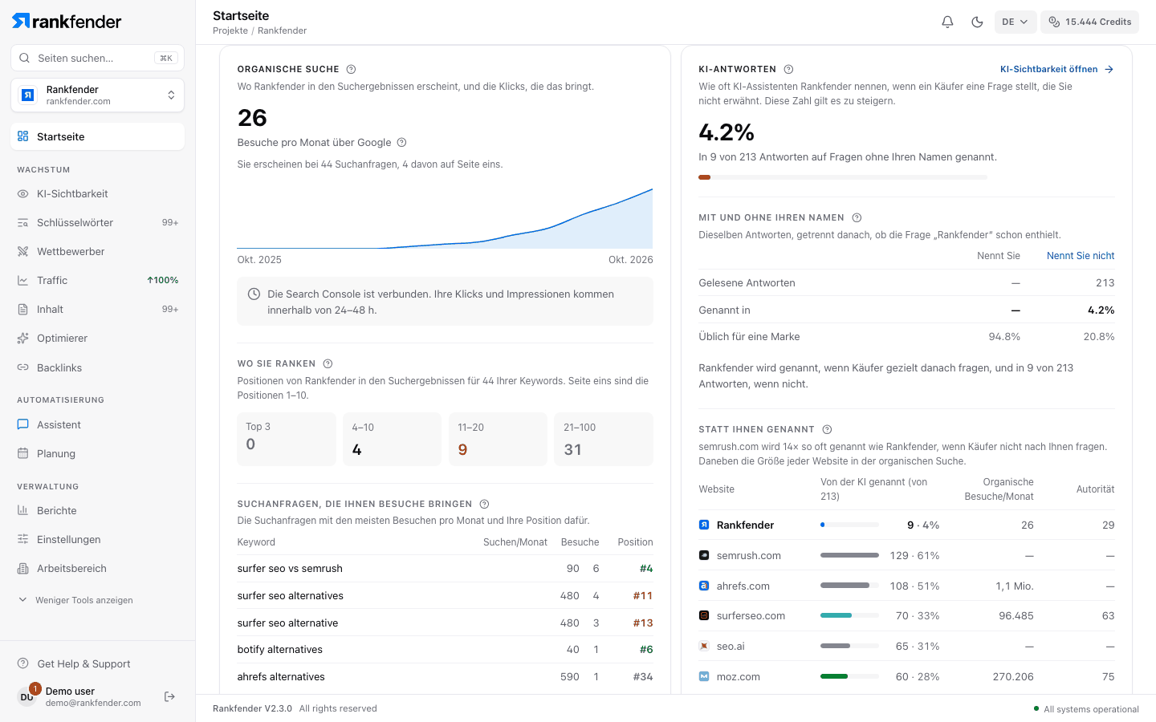Open the Optimierer sparkle icon
Image resolution: width=1156 pixels, height=722 pixels.
pyautogui.click(x=23, y=339)
